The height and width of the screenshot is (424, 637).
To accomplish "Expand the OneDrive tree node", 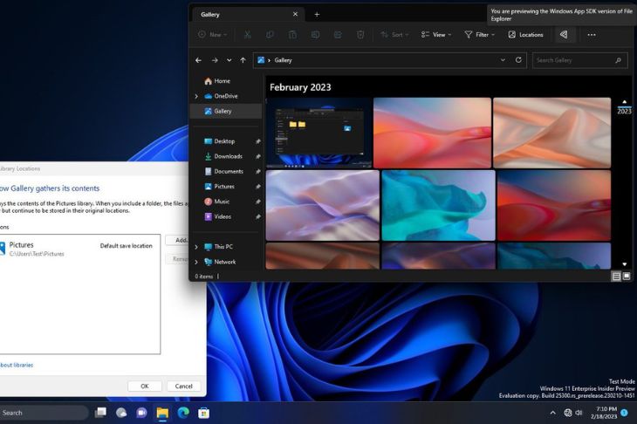I will pos(196,96).
